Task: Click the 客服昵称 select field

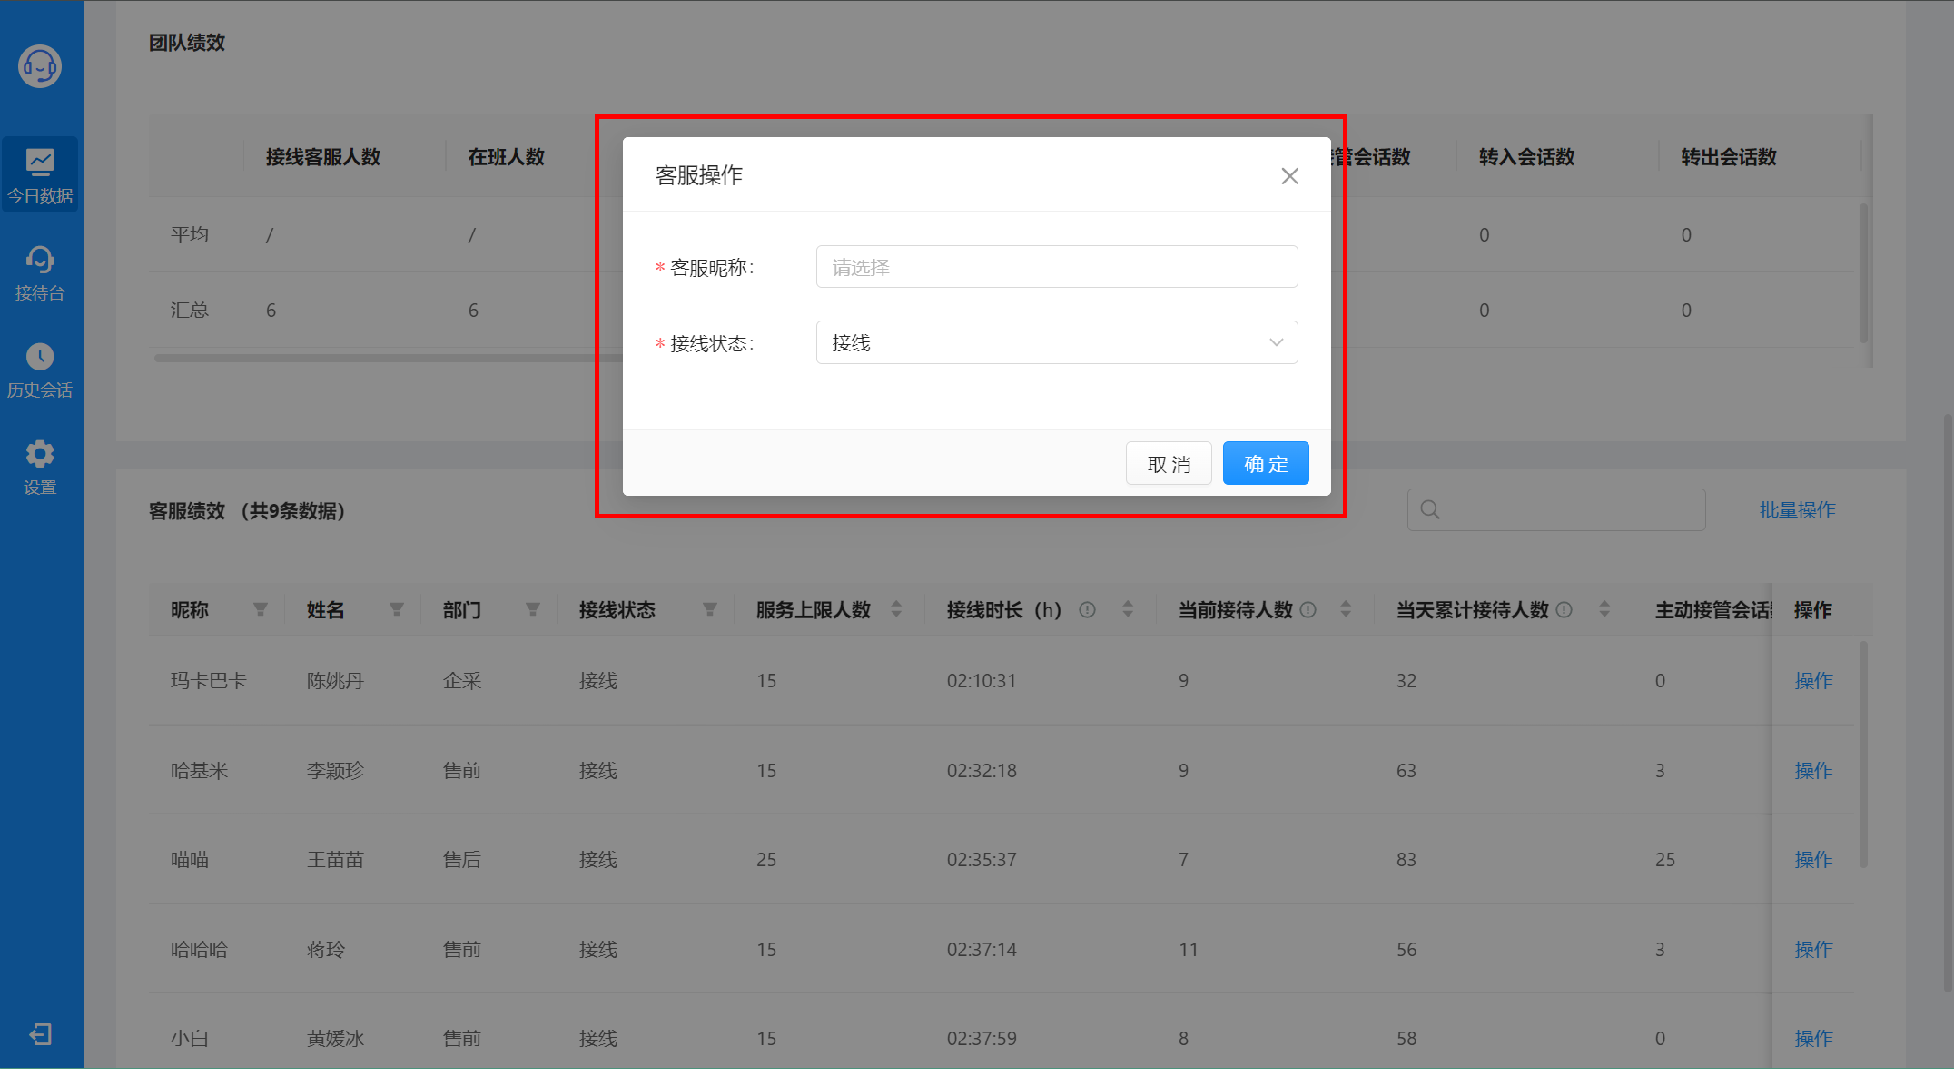Action: coord(1057,267)
